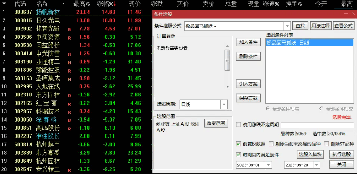Click the 品种数 5069 value field
The width and height of the screenshot is (357, 174).
303,134
